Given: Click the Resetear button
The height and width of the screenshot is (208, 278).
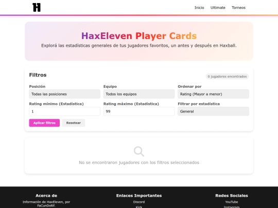Looking at the screenshot, I should tap(74, 123).
